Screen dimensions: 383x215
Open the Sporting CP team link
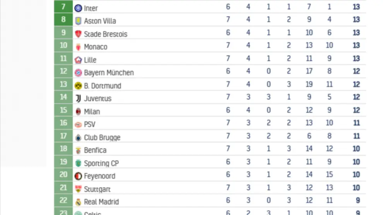[101, 164]
